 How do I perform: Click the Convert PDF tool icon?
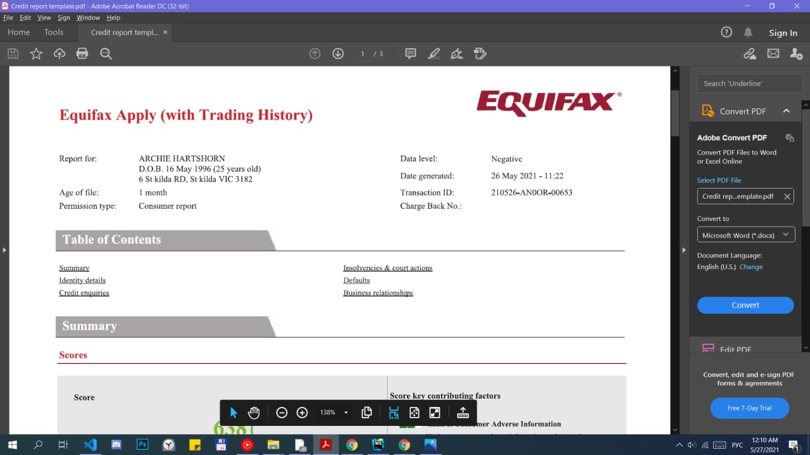pyautogui.click(x=708, y=111)
